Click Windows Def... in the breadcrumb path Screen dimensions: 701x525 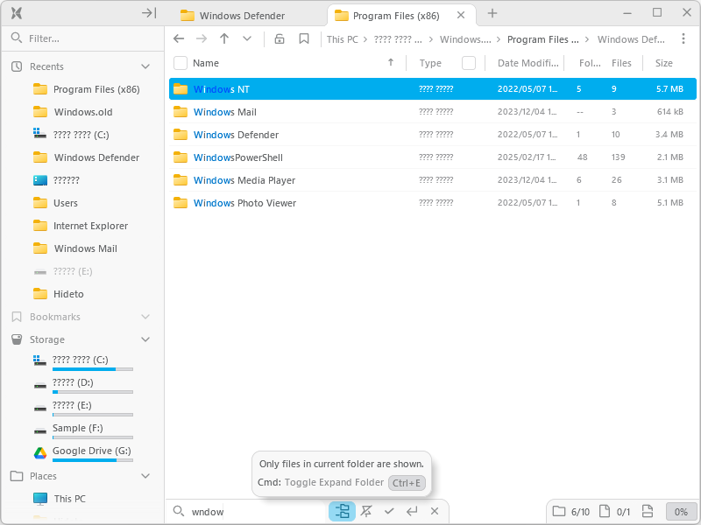631,39
